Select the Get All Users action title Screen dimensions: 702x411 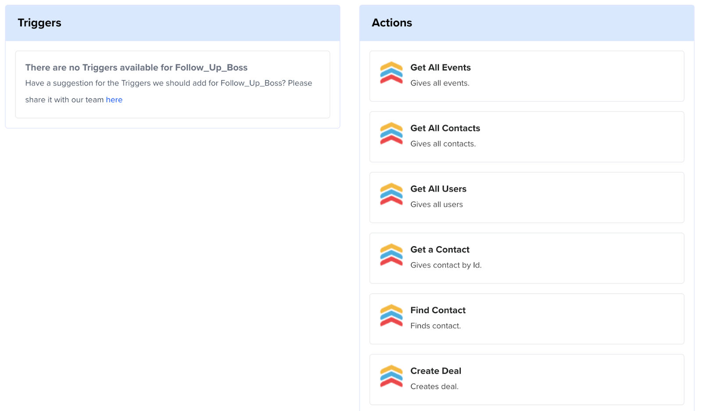(x=438, y=189)
